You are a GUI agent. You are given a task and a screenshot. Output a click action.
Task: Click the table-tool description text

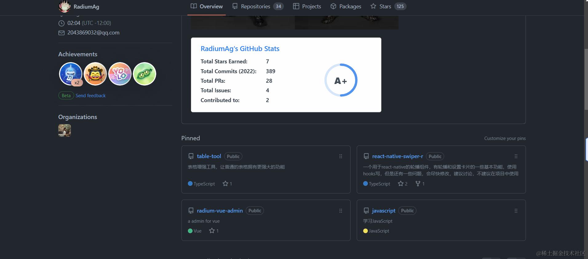(x=236, y=167)
